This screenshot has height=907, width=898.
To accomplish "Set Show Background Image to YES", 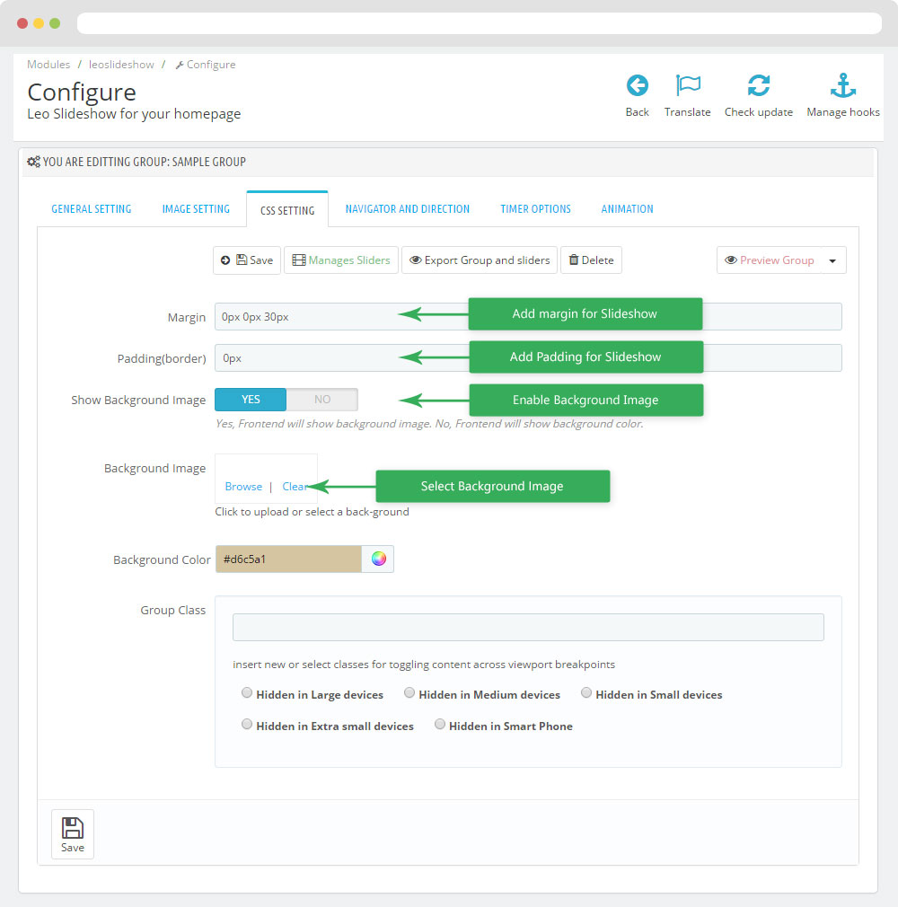I will pos(251,400).
